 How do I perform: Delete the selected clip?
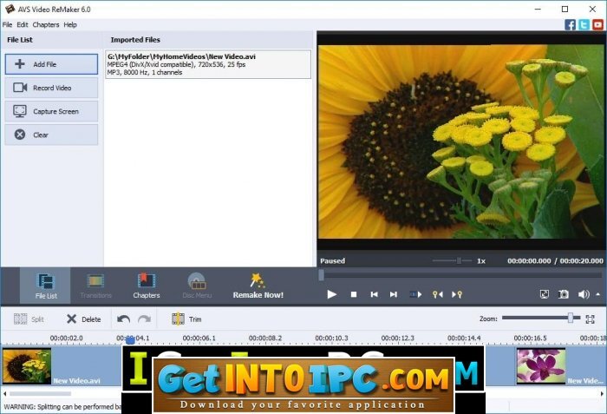[83, 319]
